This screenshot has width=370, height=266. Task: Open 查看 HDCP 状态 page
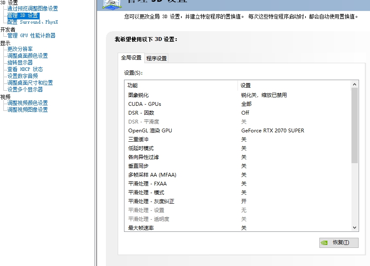(x=25, y=69)
